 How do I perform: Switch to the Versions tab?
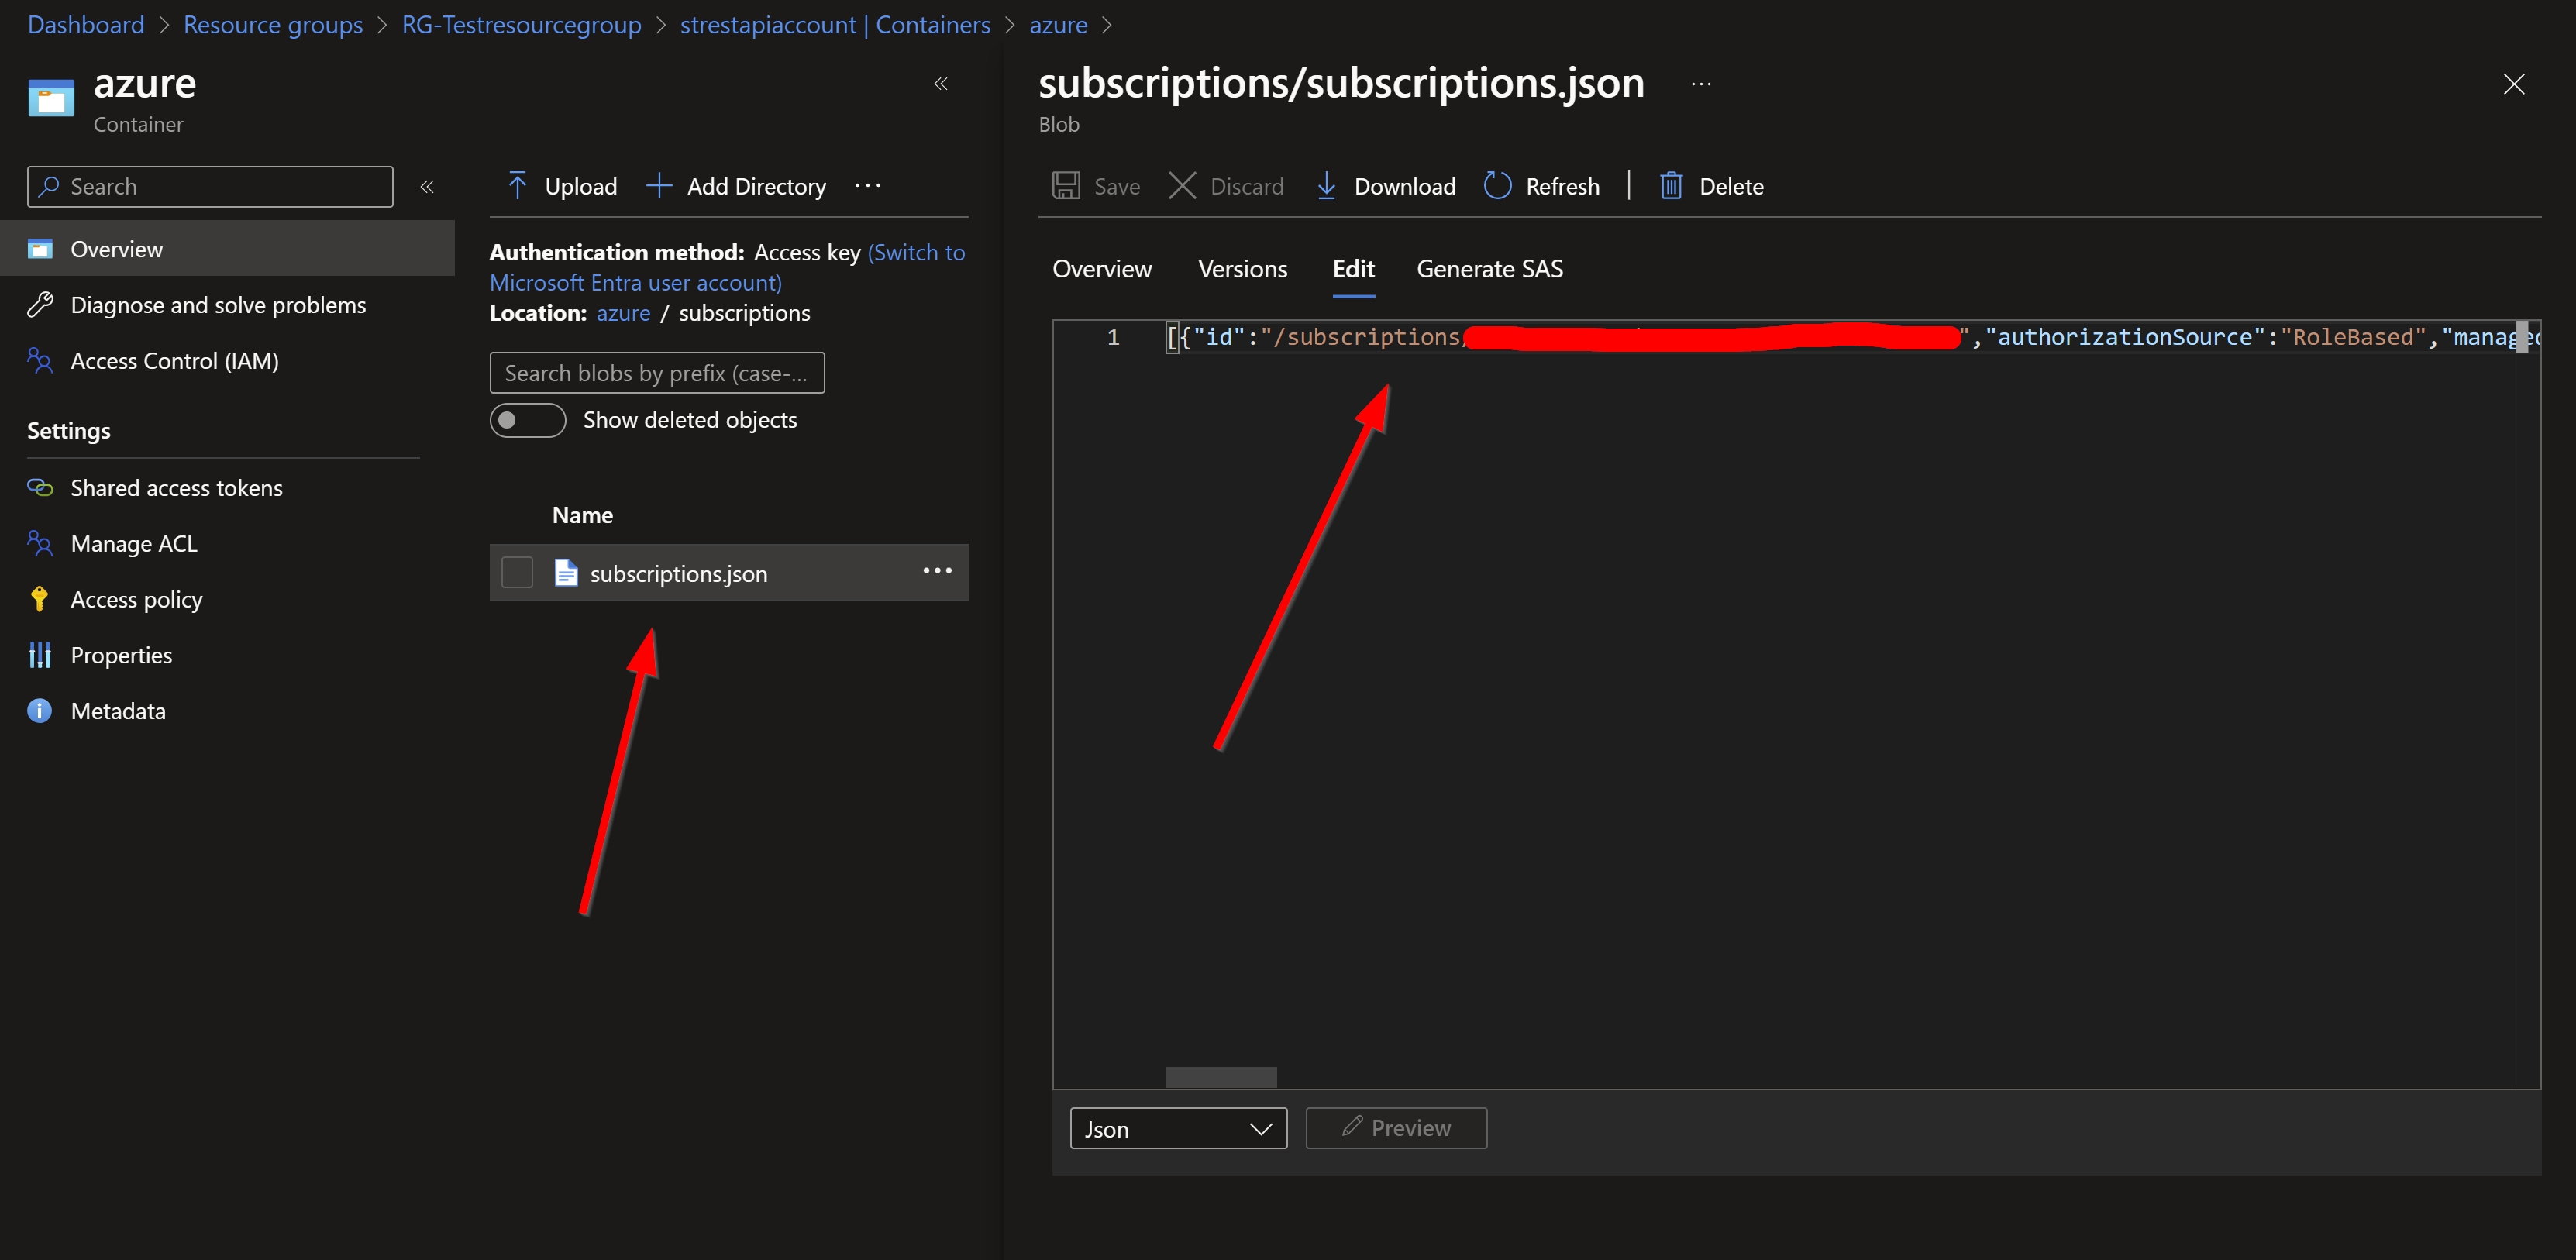click(1243, 269)
